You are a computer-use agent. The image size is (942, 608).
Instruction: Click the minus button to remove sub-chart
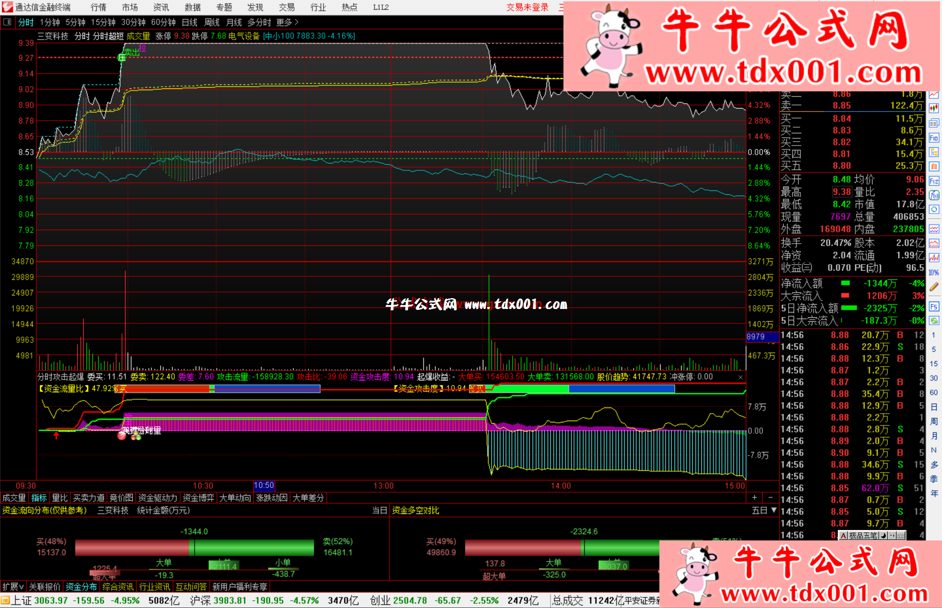pos(770,497)
